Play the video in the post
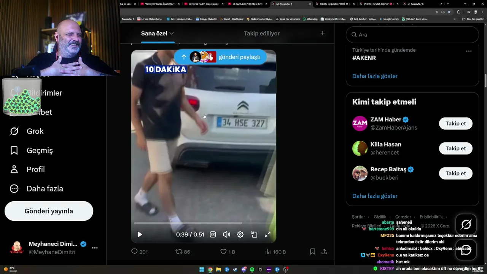 pos(140,234)
